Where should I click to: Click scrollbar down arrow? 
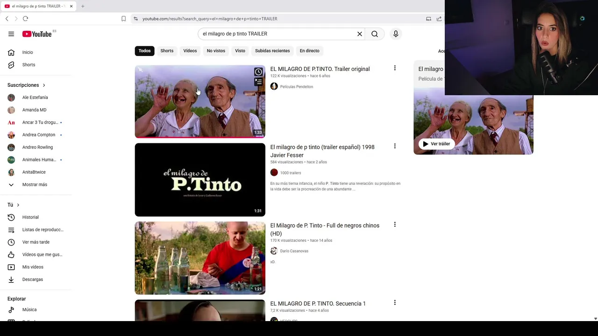coord(595,319)
